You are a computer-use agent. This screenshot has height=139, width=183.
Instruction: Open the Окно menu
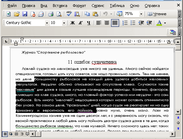tap(134, 6)
